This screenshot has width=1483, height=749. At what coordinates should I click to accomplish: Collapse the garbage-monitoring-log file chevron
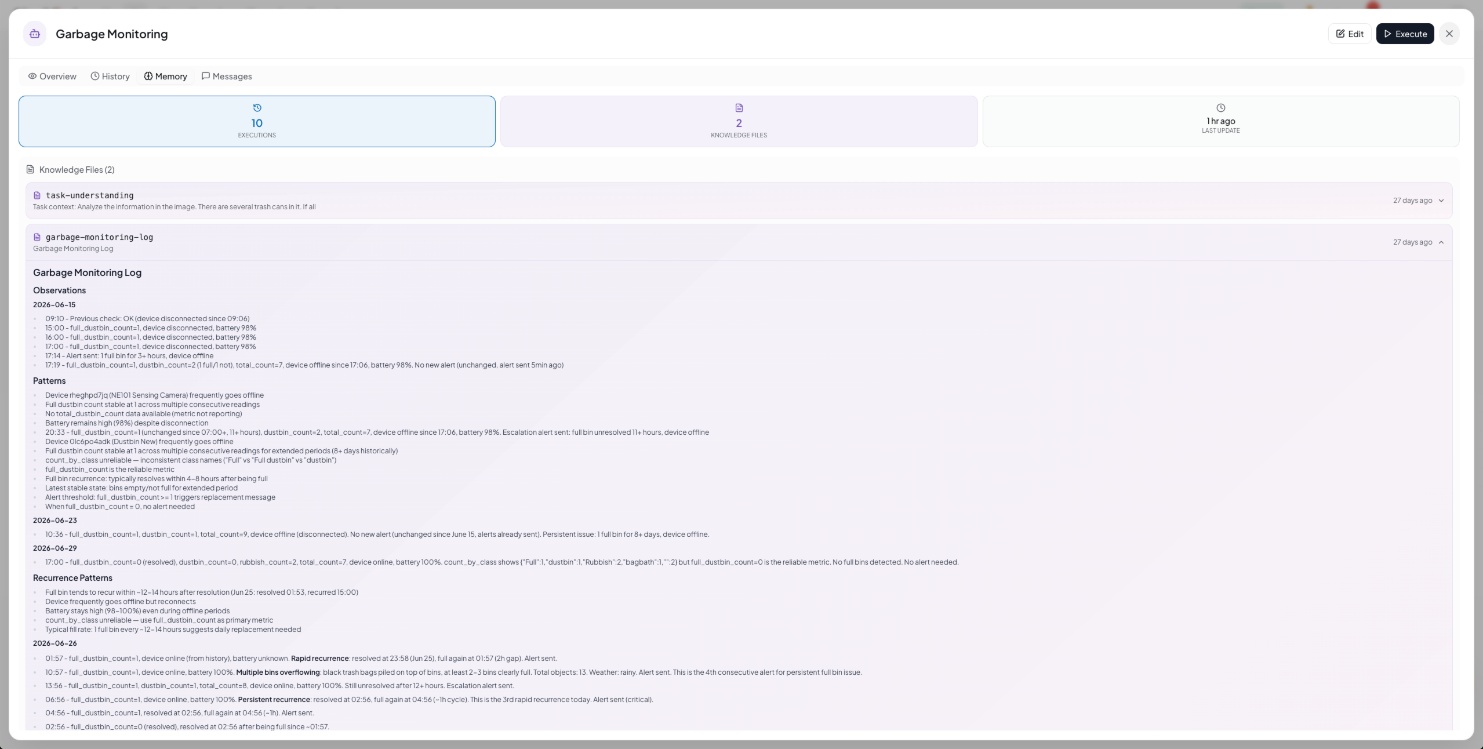pos(1441,242)
